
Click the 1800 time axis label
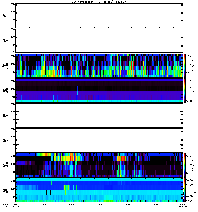[x=16, y=205]
